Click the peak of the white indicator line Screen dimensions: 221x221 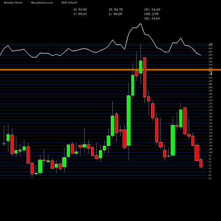click(141, 23)
